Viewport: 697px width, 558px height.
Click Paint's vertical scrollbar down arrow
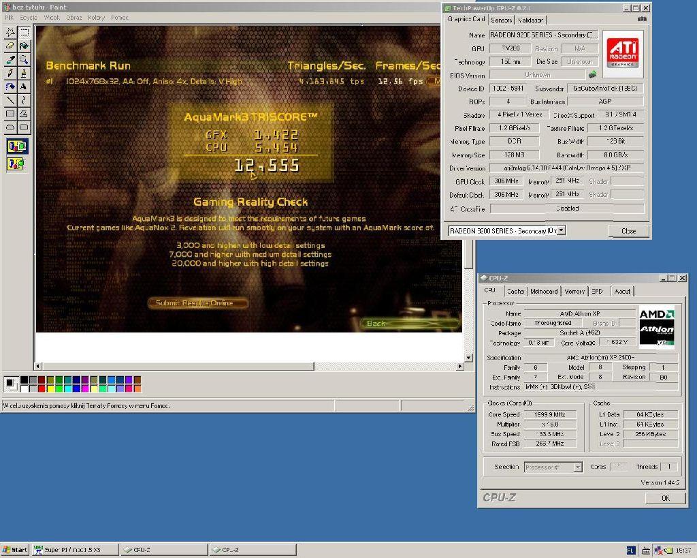click(x=468, y=358)
